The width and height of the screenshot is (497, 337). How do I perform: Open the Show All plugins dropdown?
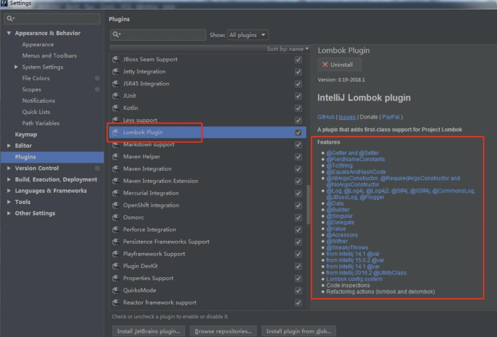pos(248,35)
